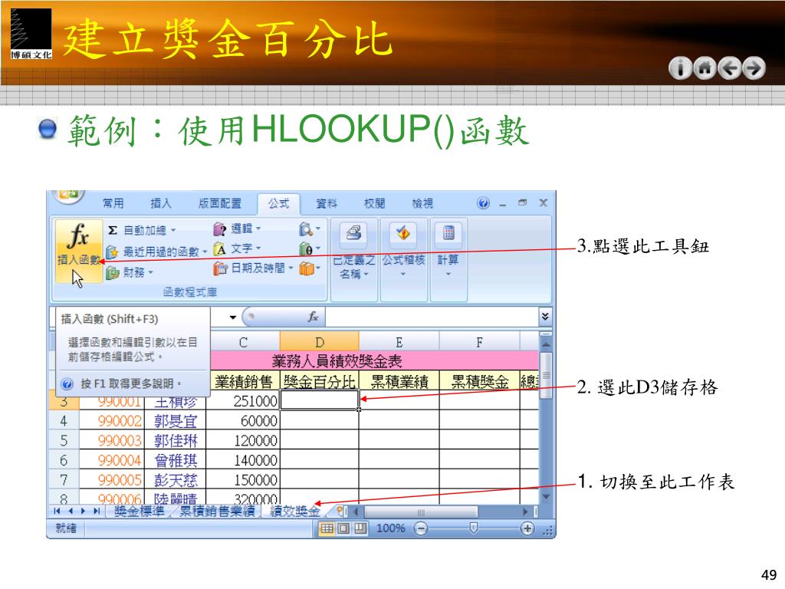The width and height of the screenshot is (785, 589).
Task: Switch to the 常用 ribbon tab
Action: coord(113,203)
